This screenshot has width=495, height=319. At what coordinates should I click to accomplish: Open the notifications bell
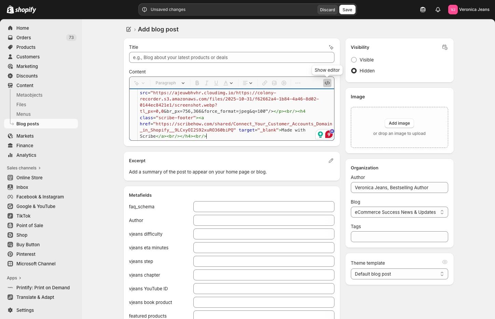(x=438, y=10)
